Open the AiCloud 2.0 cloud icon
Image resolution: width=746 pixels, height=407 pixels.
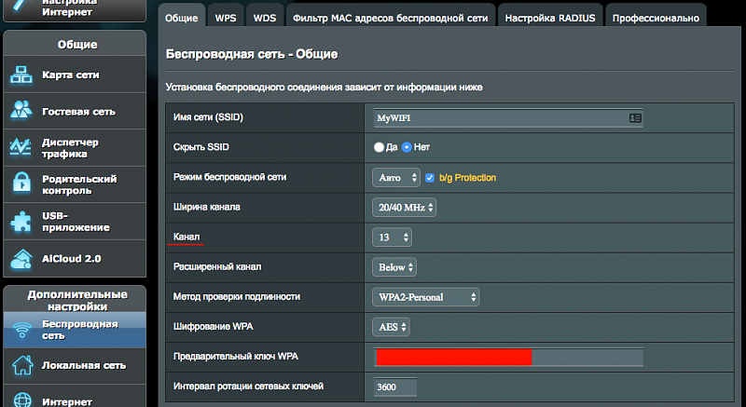pyautogui.click(x=22, y=257)
